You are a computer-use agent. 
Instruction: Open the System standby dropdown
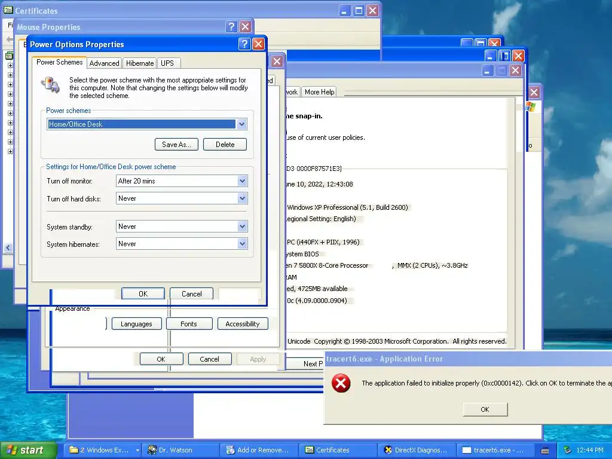pyautogui.click(x=242, y=227)
